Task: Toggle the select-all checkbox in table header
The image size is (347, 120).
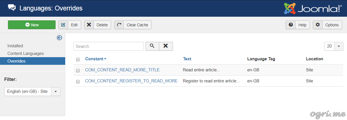Action: (78, 59)
